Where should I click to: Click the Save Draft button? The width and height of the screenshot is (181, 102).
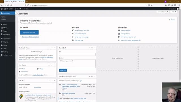pyautogui.click(x=63, y=70)
